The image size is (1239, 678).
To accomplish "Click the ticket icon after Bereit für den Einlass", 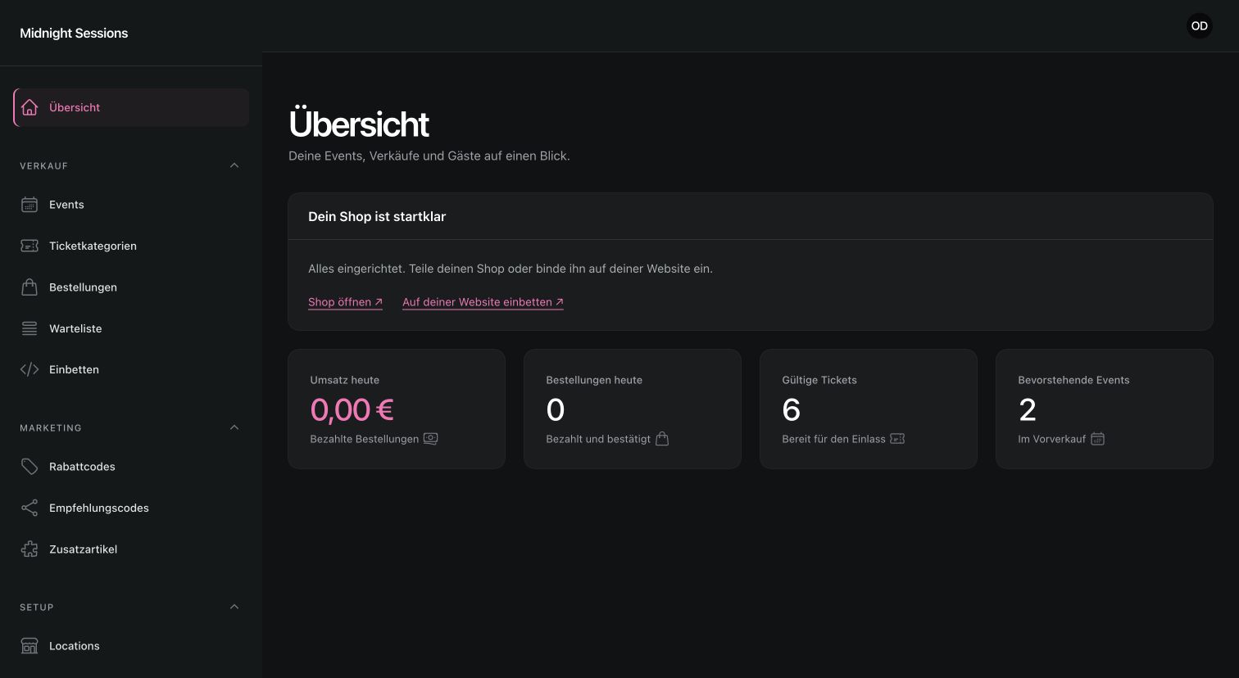I will (x=897, y=439).
